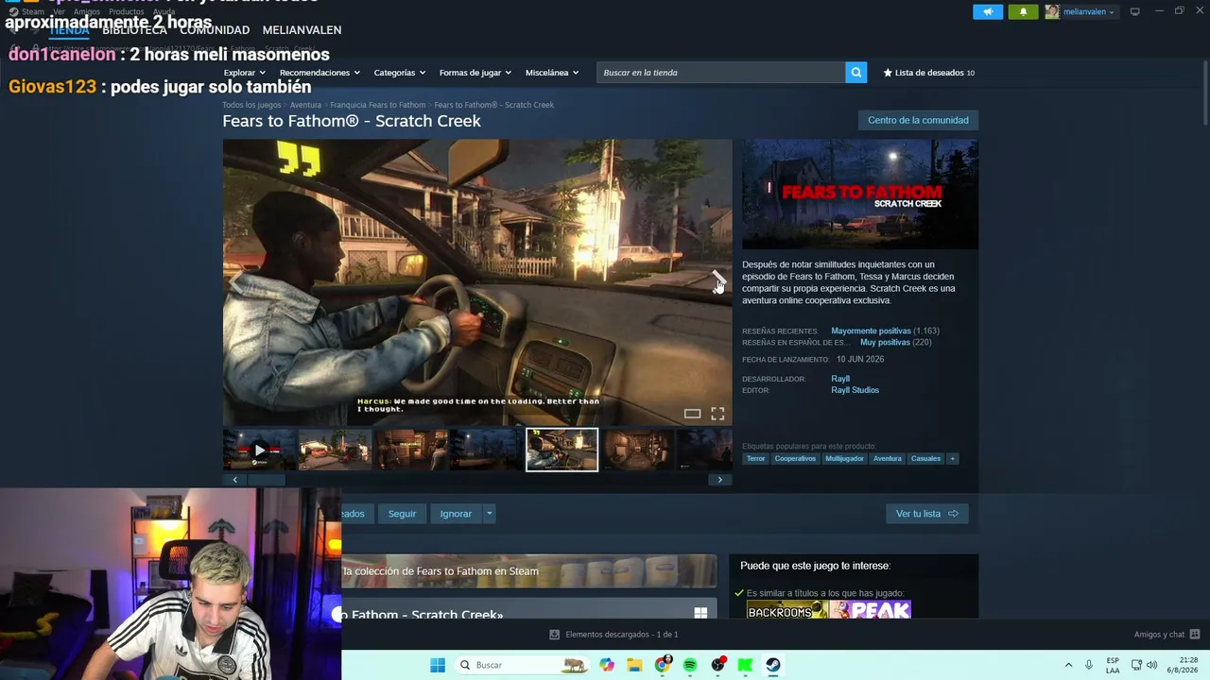Click the Seguir button
Viewport: 1210px width, 680px height.
[402, 514]
